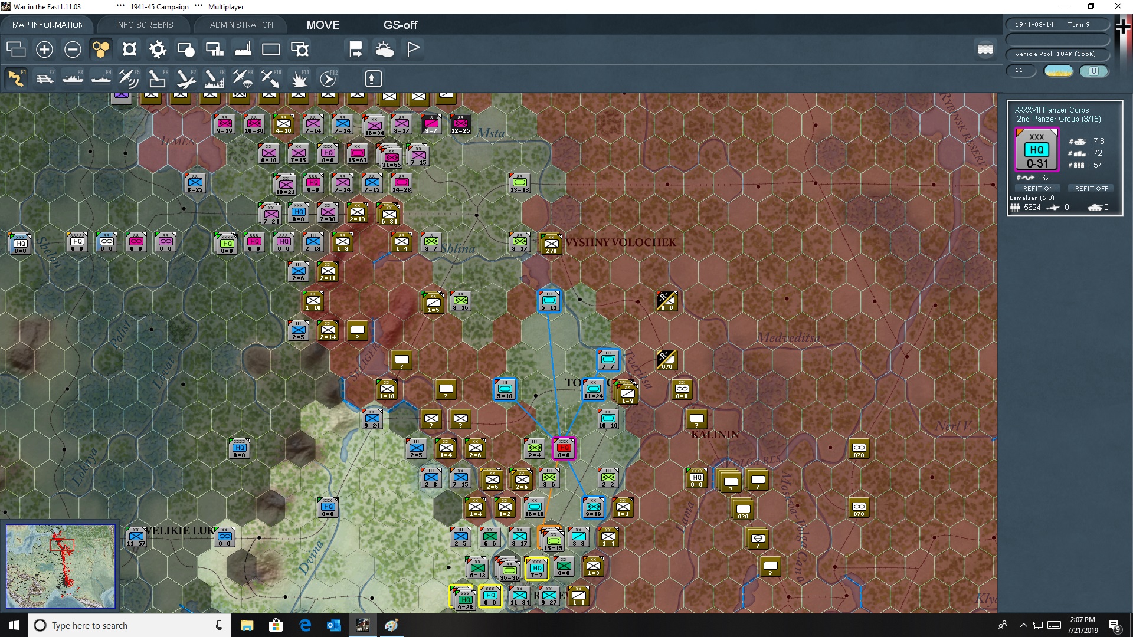Select F5 air recon mode
Image resolution: width=1133 pixels, height=637 pixels.
(x=129, y=78)
